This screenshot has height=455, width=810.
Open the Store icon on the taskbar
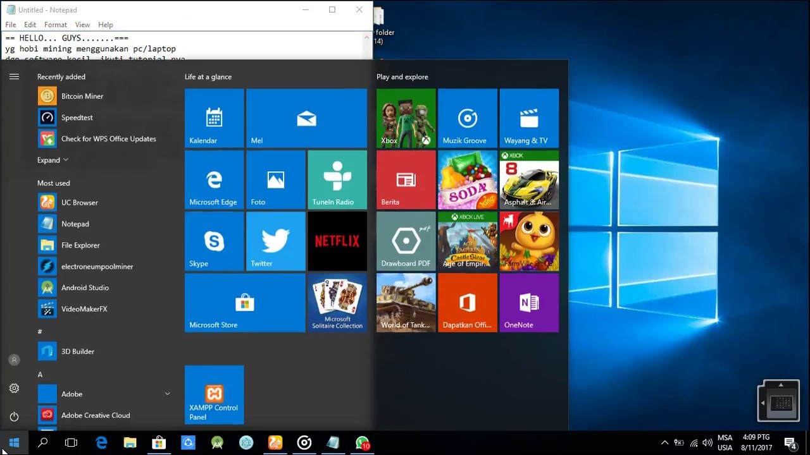[159, 443]
